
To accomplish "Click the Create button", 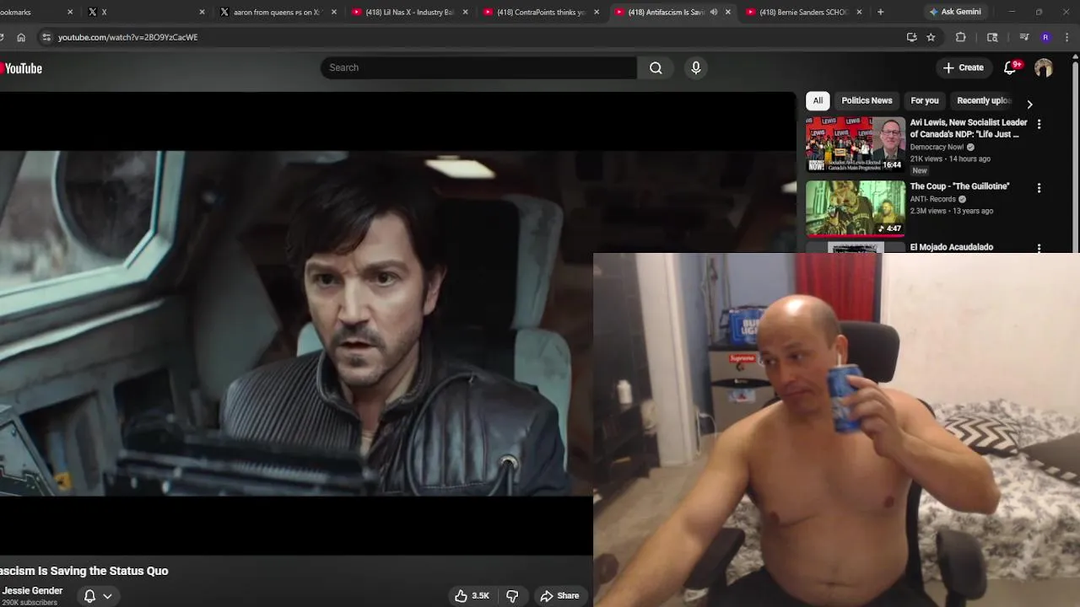I will pyautogui.click(x=963, y=67).
